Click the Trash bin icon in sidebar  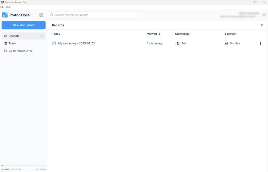pyautogui.click(x=5, y=43)
